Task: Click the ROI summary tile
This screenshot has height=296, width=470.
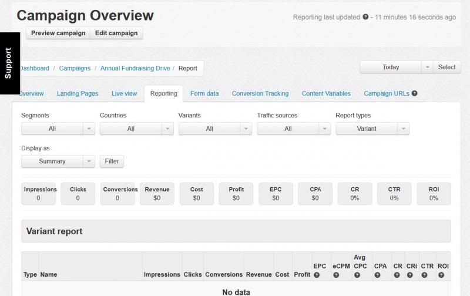Action: (x=434, y=194)
